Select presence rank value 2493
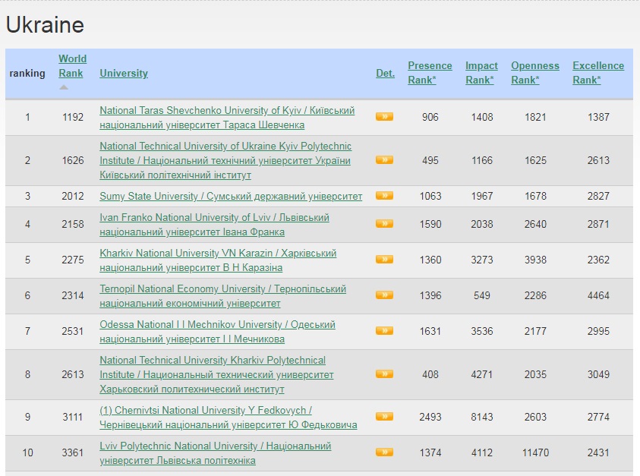Image resolution: width=640 pixels, height=476 pixels. point(430,418)
